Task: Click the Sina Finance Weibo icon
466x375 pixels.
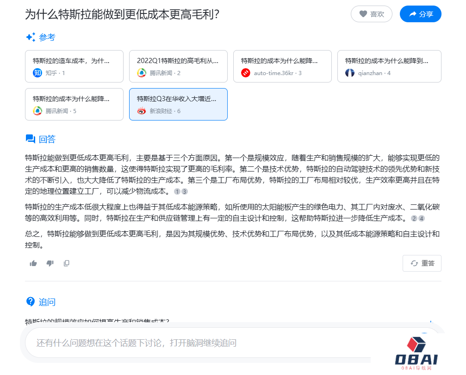Action: (x=142, y=111)
